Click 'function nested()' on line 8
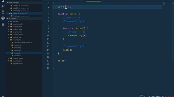 (74, 28)
